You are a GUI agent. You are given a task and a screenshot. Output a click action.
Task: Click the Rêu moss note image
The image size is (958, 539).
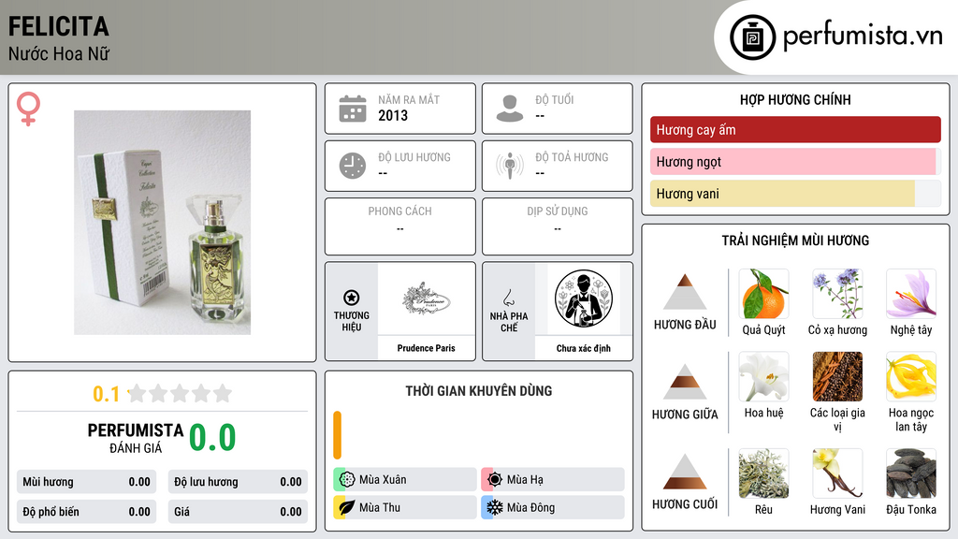[x=763, y=473]
